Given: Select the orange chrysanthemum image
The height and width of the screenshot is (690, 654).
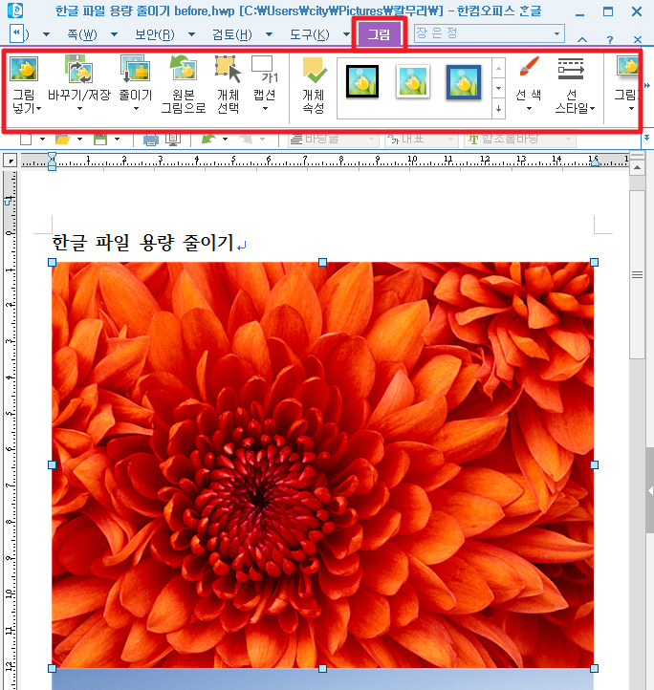Looking at the screenshot, I should click(323, 464).
